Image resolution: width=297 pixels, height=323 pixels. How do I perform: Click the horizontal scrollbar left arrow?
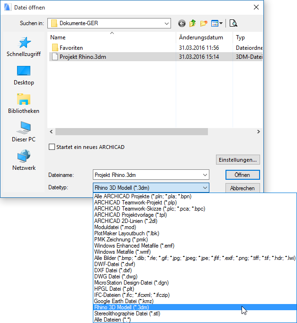[x=51, y=132]
